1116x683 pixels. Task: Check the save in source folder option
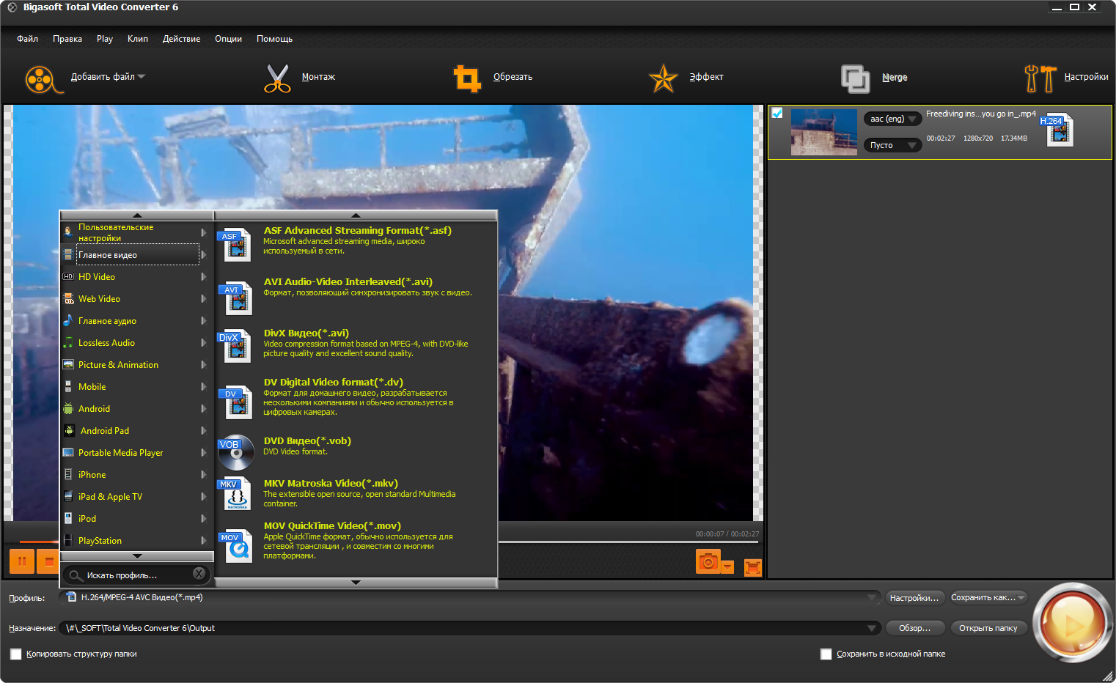coord(826,654)
